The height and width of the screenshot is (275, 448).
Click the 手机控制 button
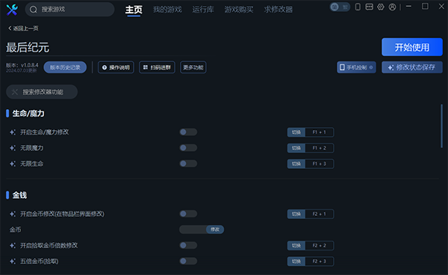356,67
